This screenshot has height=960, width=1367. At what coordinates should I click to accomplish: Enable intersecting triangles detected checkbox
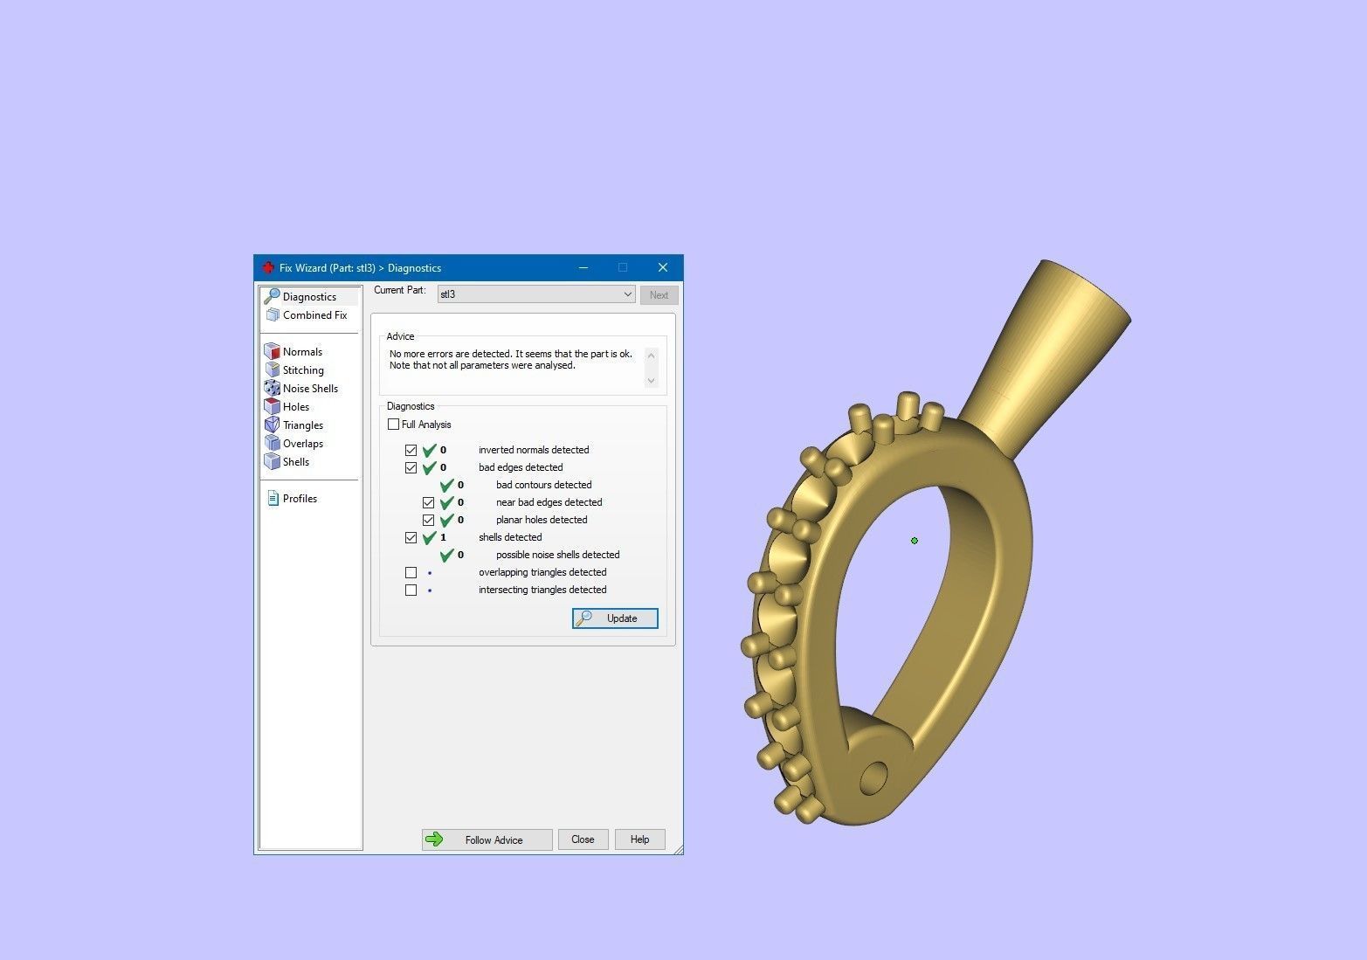tap(411, 591)
